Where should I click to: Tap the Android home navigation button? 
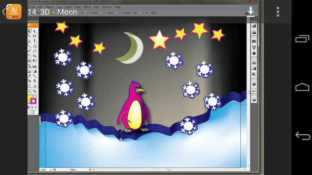(302, 87)
